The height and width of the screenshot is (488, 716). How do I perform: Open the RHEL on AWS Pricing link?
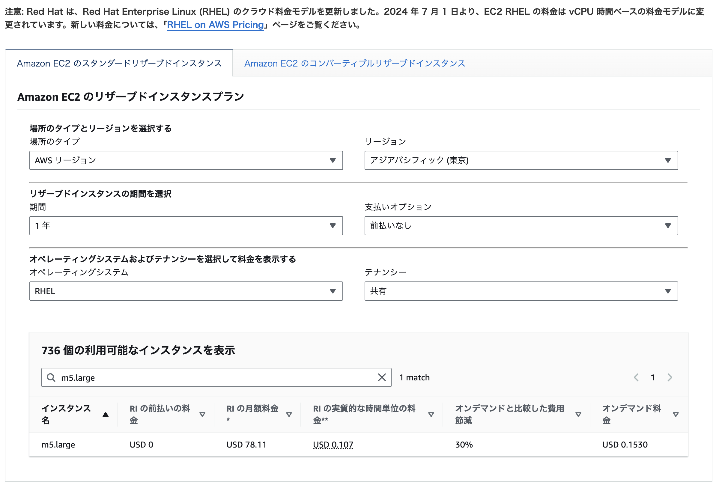(215, 25)
